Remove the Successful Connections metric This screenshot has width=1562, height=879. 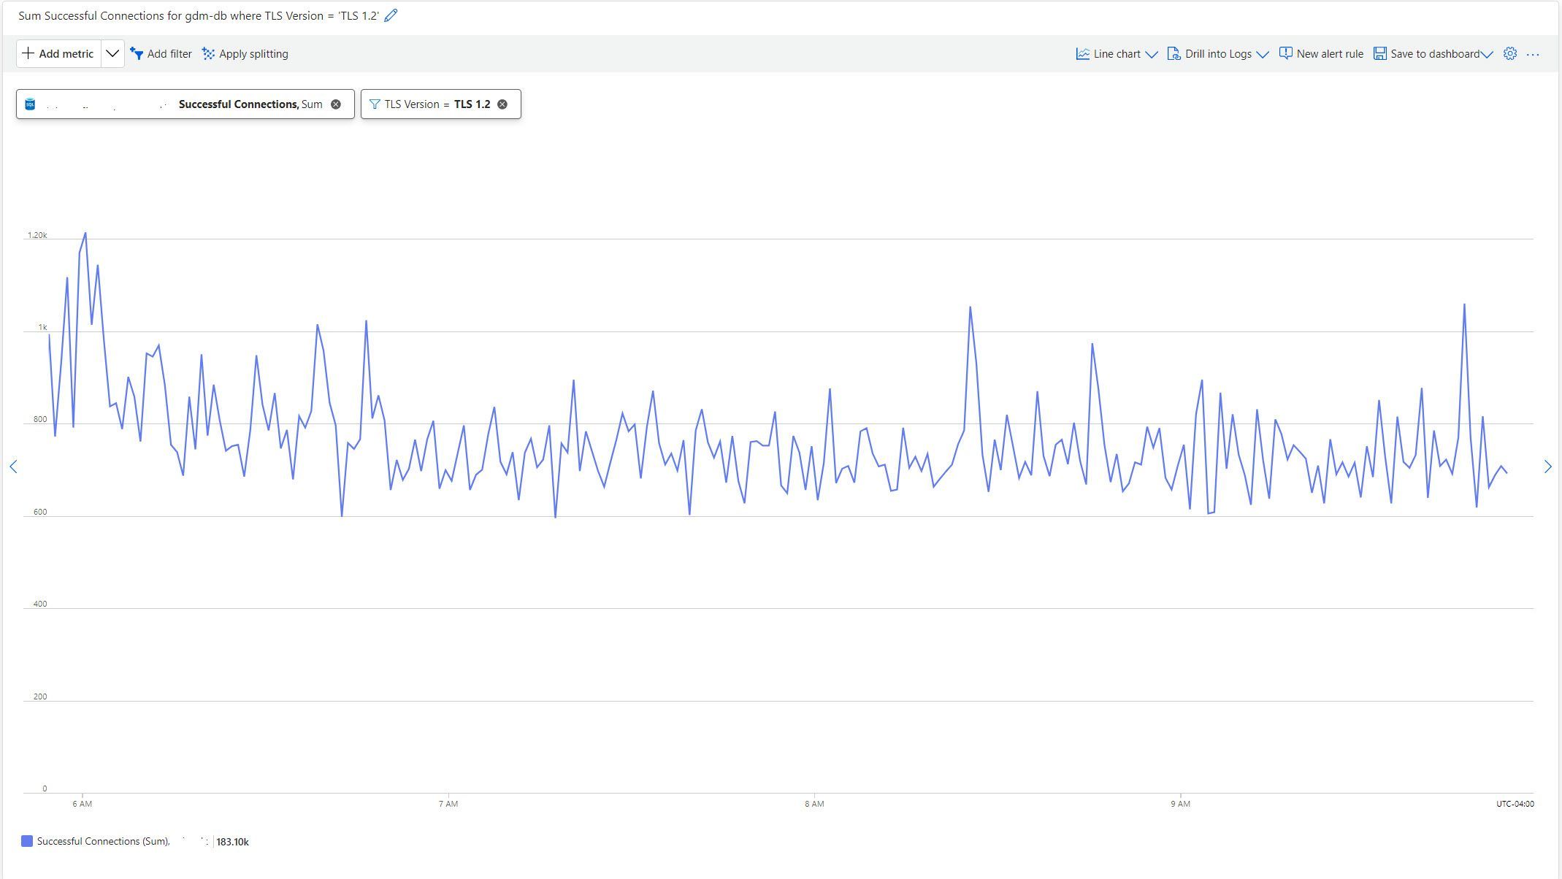point(337,104)
